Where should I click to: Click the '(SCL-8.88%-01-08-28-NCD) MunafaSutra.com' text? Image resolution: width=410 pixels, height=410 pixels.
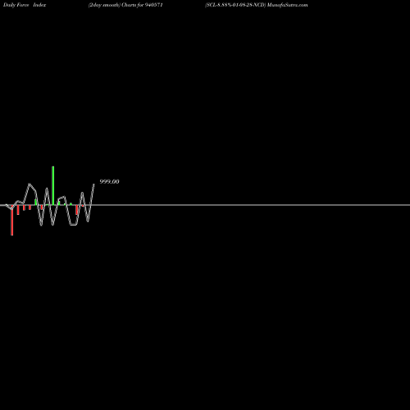[257, 5]
